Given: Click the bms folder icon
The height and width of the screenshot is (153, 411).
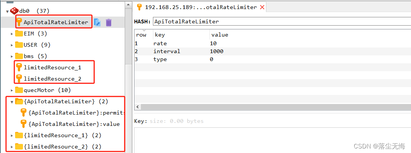Looking at the screenshot, I should point(19,56).
